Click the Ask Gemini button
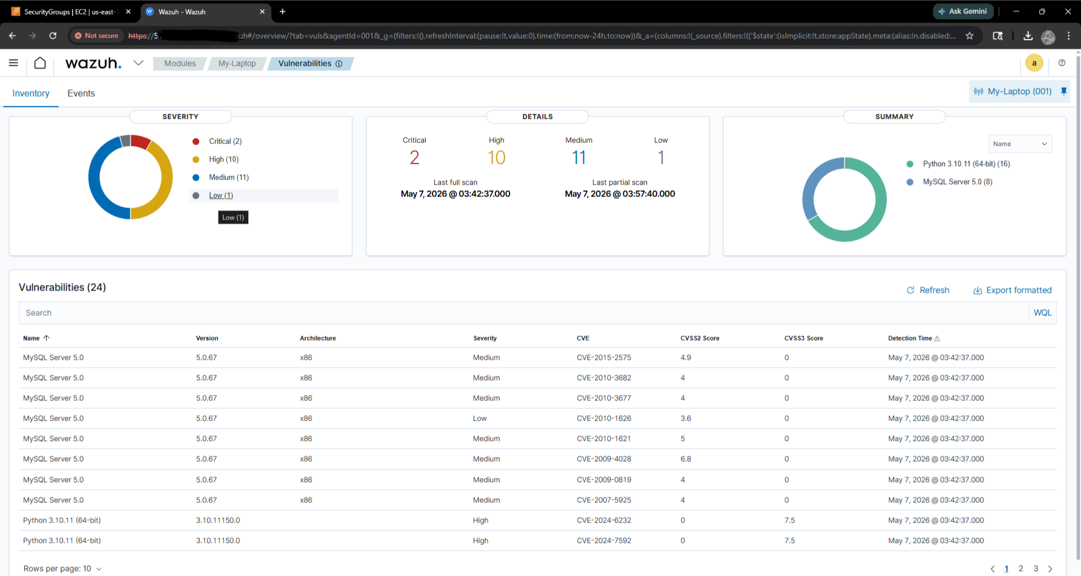Image resolution: width=1081 pixels, height=576 pixels. click(963, 11)
